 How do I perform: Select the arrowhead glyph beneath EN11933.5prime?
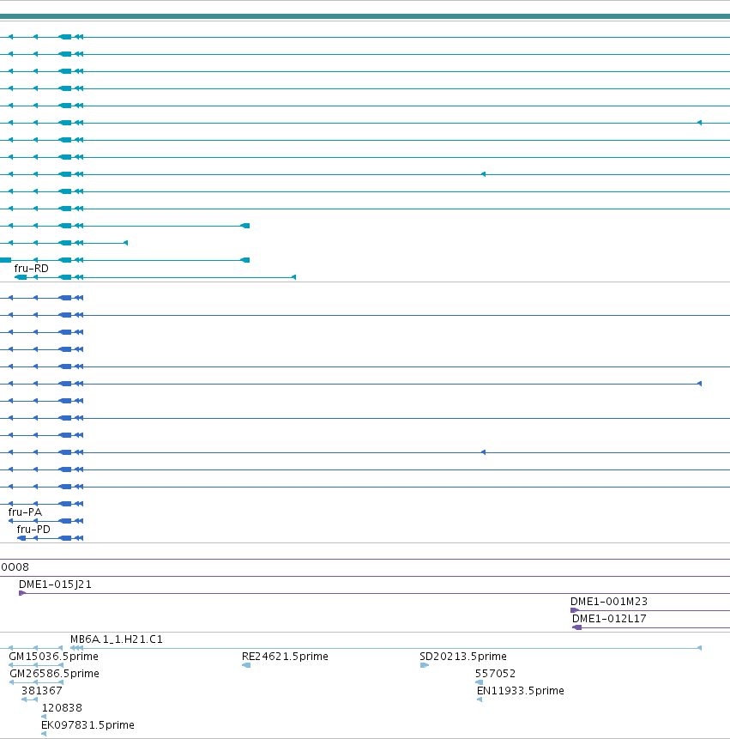point(480,700)
